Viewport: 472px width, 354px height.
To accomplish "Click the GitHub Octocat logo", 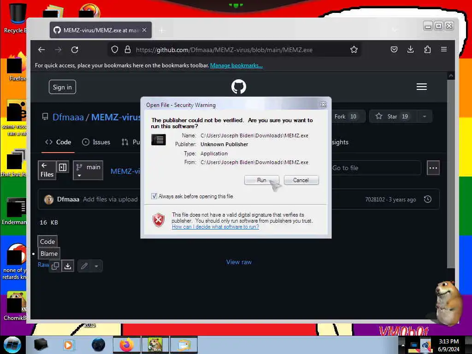I will click(x=239, y=87).
